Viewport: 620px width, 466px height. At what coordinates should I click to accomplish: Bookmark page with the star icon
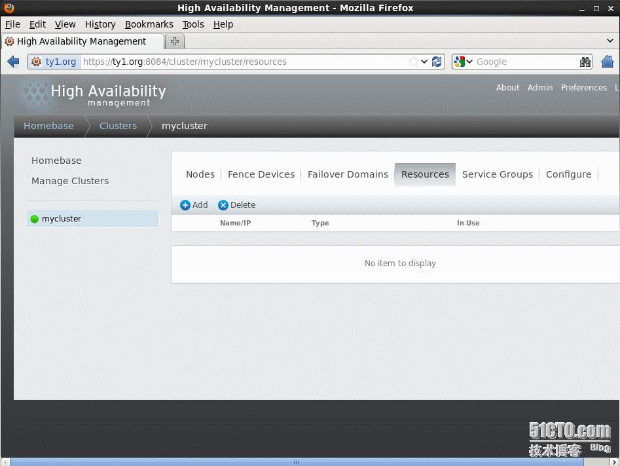click(414, 62)
